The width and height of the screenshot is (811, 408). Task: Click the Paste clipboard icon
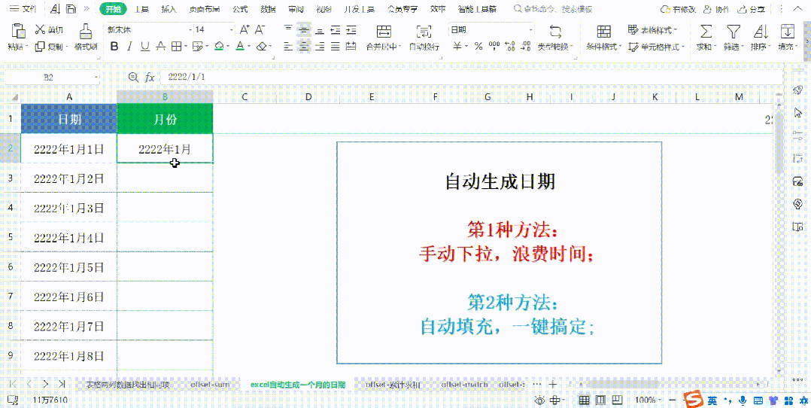19,32
